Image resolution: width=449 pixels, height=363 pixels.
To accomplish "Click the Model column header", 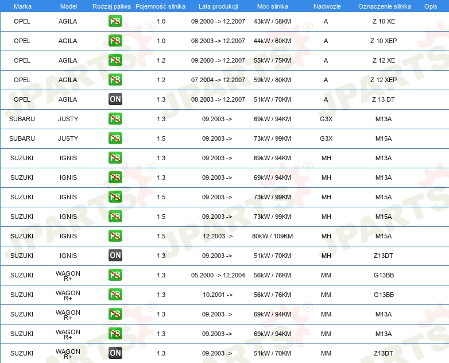I will coord(68,6).
